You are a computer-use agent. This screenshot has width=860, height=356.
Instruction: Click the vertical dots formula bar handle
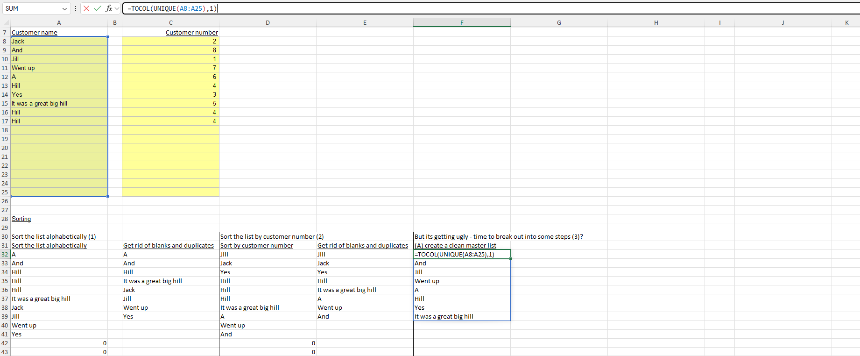point(76,8)
